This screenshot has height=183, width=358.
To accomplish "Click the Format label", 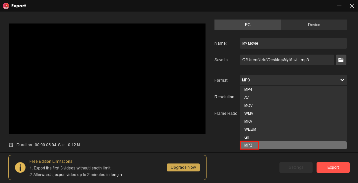I will 221,80.
